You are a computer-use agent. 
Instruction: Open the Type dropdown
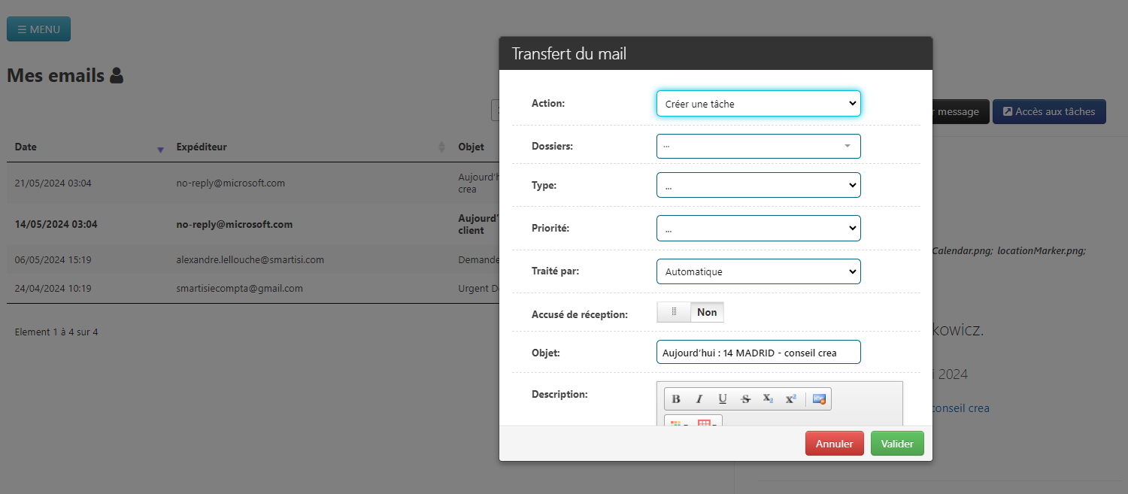pyautogui.click(x=758, y=185)
